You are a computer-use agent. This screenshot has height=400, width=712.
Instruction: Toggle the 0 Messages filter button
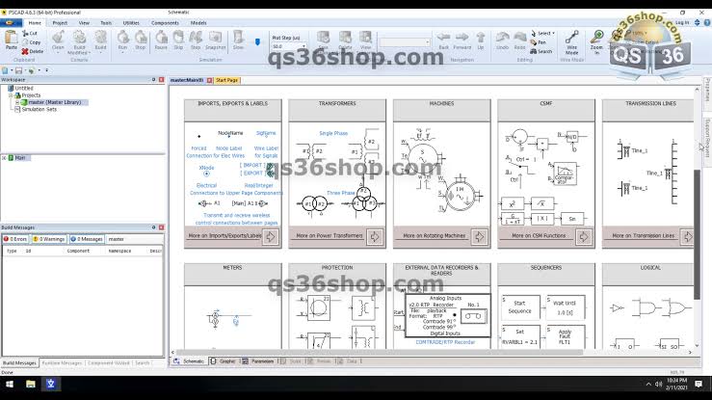[87, 239]
